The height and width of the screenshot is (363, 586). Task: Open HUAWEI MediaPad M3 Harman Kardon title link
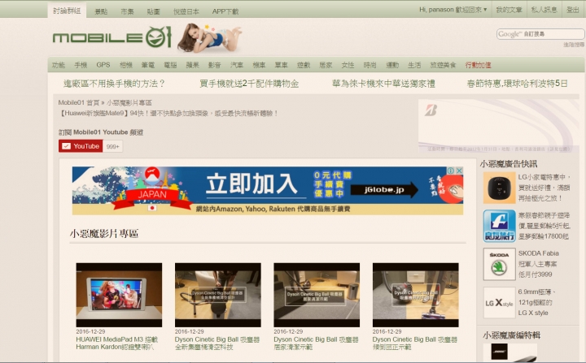[x=117, y=344]
